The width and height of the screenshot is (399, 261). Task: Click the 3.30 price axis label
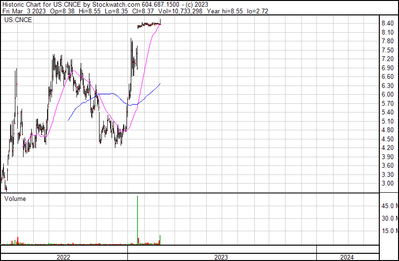[x=387, y=174]
